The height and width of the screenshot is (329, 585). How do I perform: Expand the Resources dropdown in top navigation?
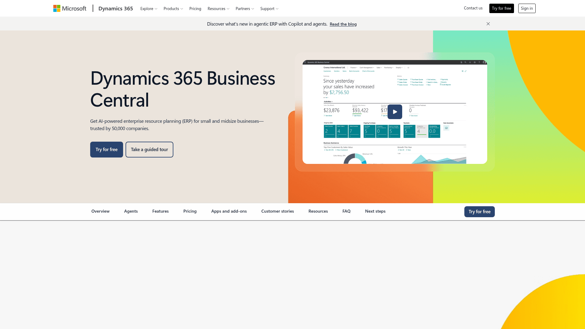(218, 9)
